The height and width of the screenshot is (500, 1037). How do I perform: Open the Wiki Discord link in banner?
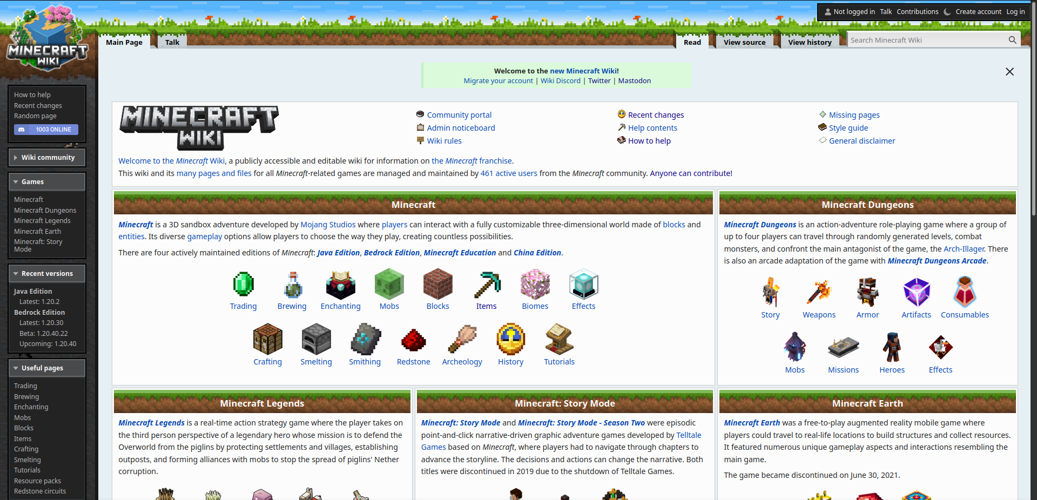[x=561, y=81]
